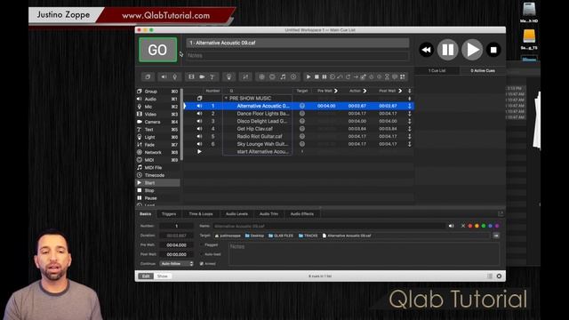Viewport: 569px width, 320px height.
Task: Open the Continue Auto-follow dropdown
Action: (x=176, y=264)
